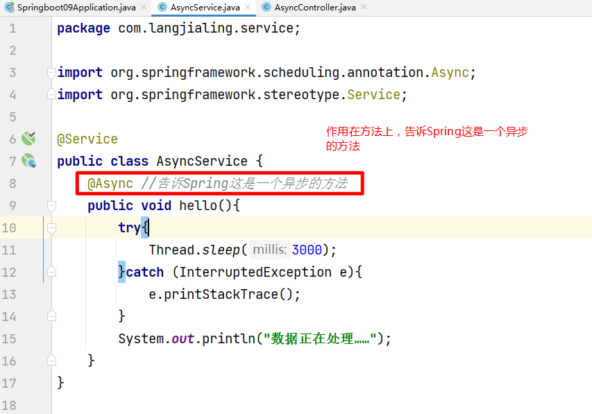Click the fold end marker on line 16

pyautogui.click(x=52, y=361)
